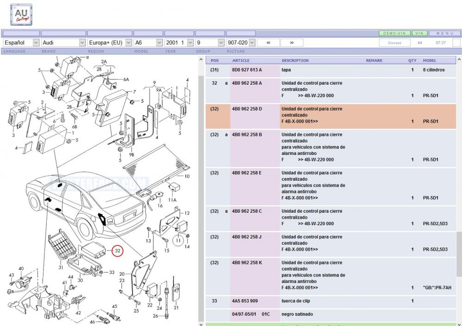Click diagram pane scroll-down arrow
This screenshot has height=326, width=462.
pos(201,324)
